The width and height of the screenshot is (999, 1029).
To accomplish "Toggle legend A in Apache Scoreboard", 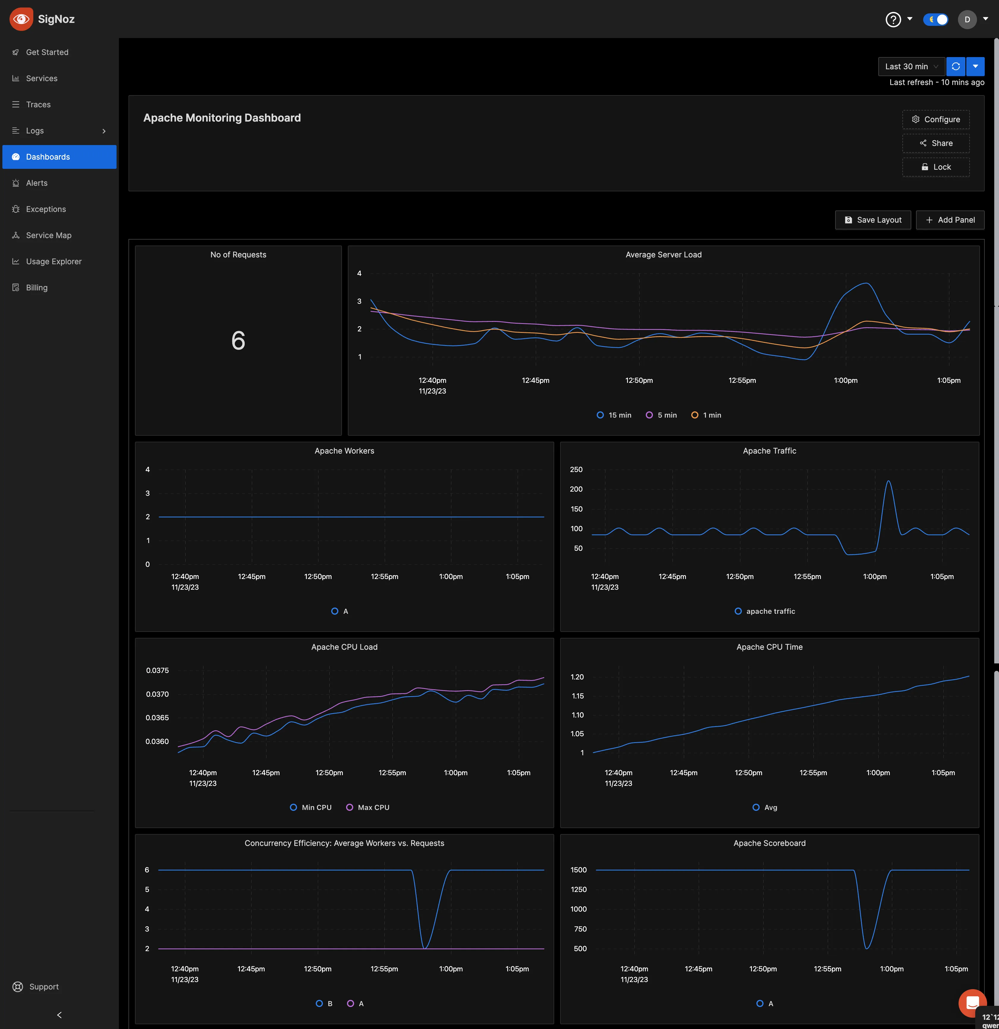I will click(x=765, y=1004).
